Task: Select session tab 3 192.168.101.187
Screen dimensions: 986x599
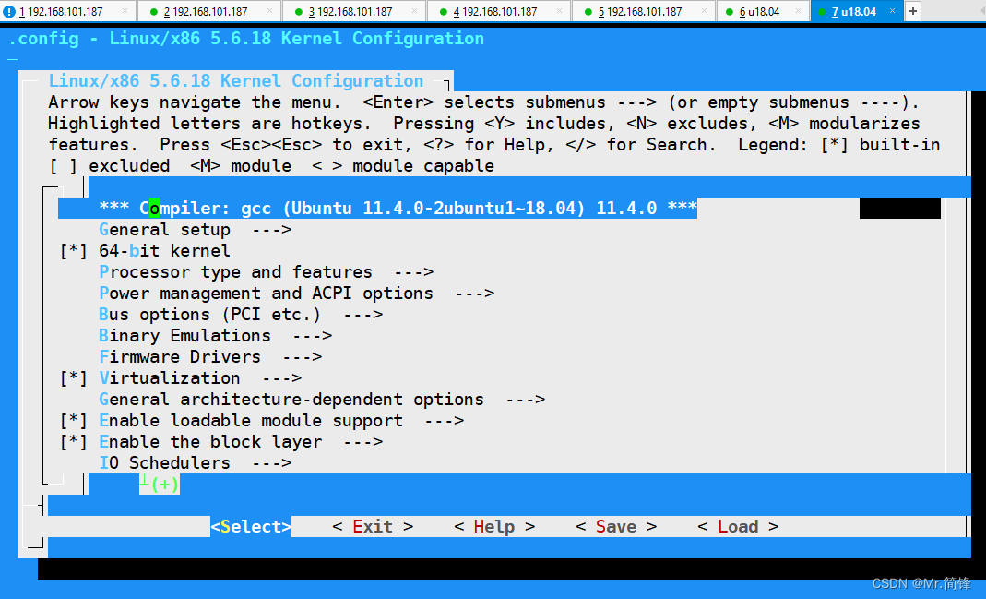Action: [x=350, y=11]
